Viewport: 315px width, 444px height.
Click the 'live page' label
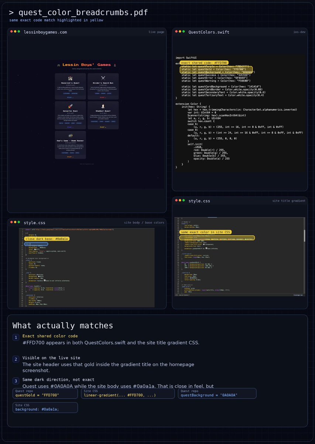pyautogui.click(x=156, y=32)
